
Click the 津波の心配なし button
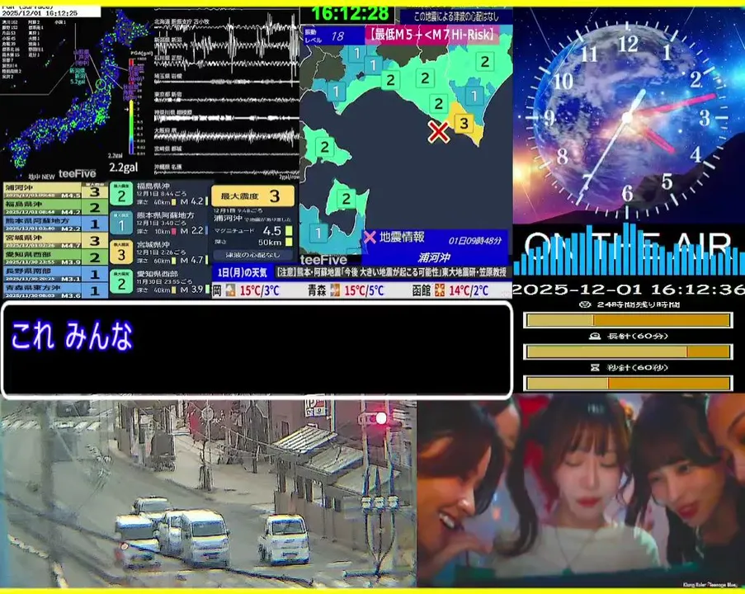[252, 255]
